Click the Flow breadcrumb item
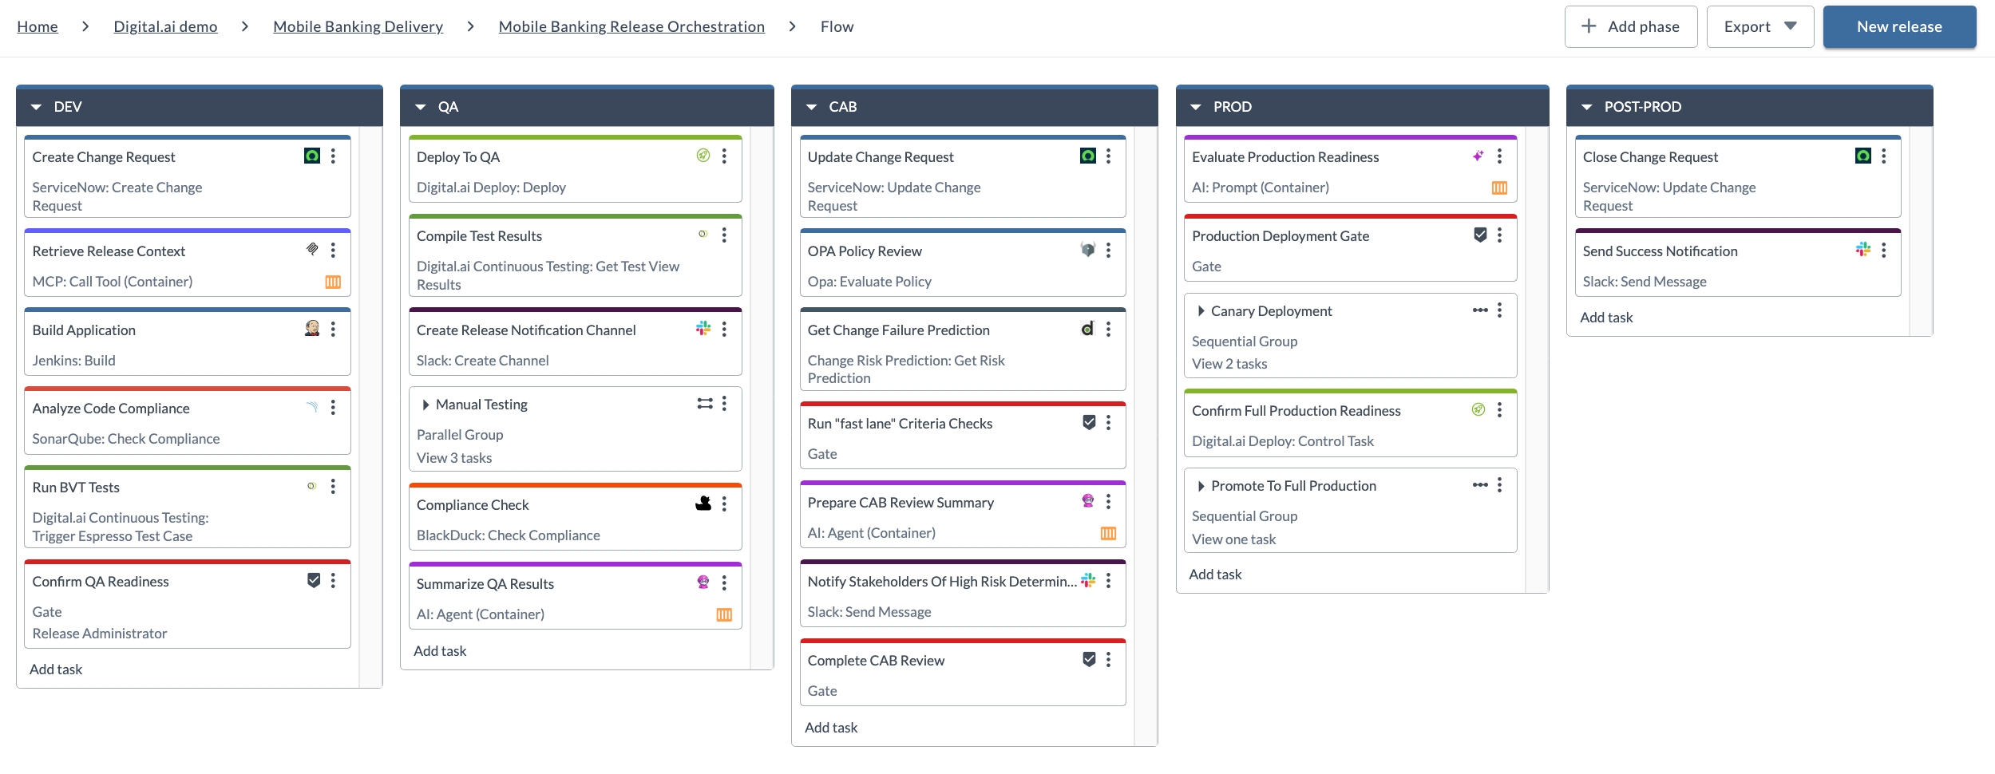The image size is (1995, 774). pos(837,26)
